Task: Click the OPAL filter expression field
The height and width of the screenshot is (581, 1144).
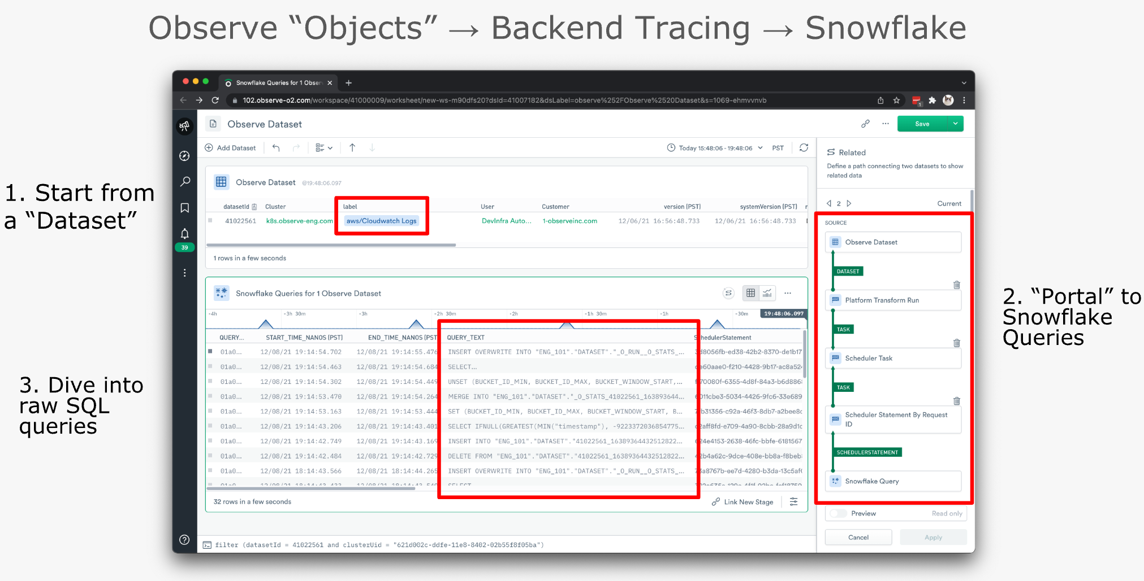Action: 508,545
